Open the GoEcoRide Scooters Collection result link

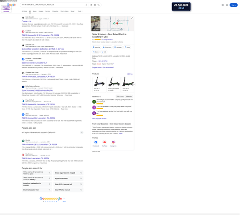pyautogui.click(x=43, y=49)
